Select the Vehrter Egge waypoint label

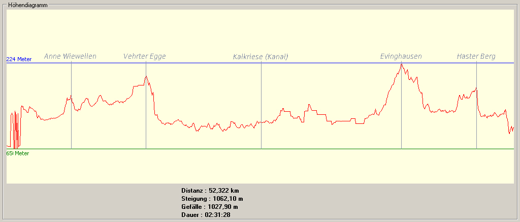(145, 56)
